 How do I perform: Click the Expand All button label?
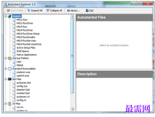click(x=37, y=10)
